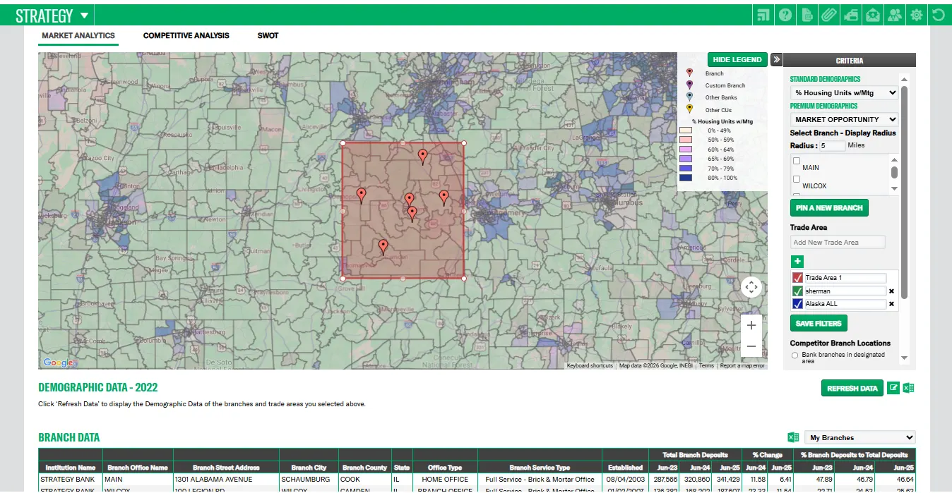Open the users group icon

pos(895,15)
